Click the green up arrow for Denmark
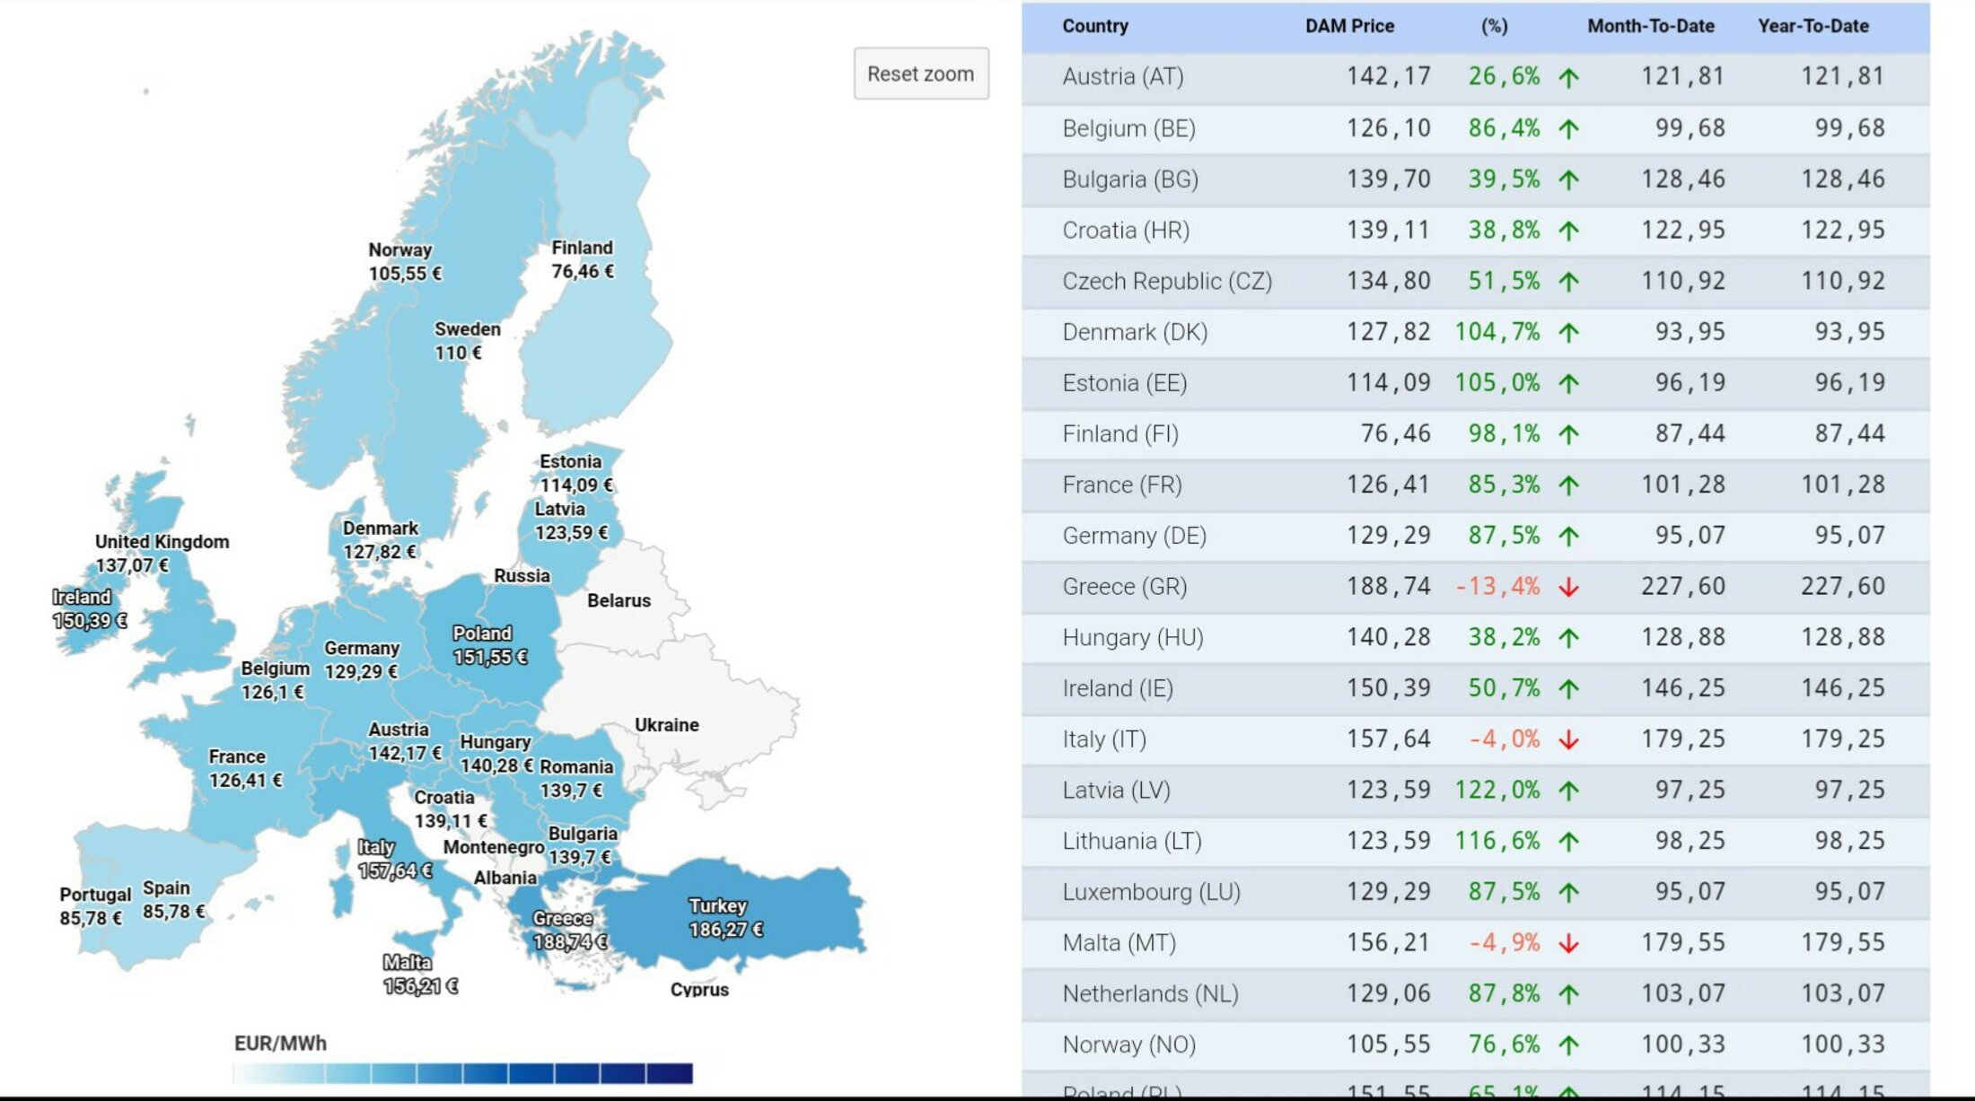This screenshot has height=1101, width=1975. [x=1568, y=333]
